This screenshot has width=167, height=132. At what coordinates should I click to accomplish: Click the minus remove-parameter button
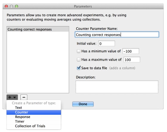tap(24, 97)
